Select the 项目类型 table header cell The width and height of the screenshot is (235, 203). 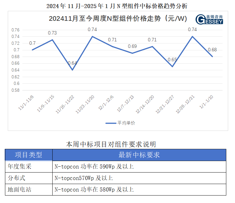(x=29, y=155)
